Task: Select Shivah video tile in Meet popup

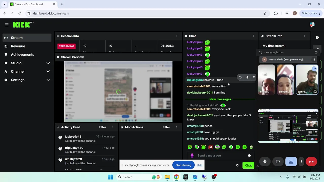Action: click(285, 80)
